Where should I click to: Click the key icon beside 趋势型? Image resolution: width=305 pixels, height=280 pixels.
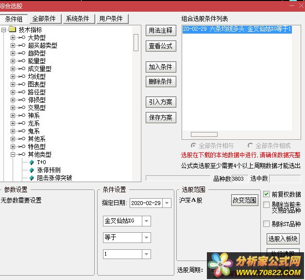tap(21, 53)
